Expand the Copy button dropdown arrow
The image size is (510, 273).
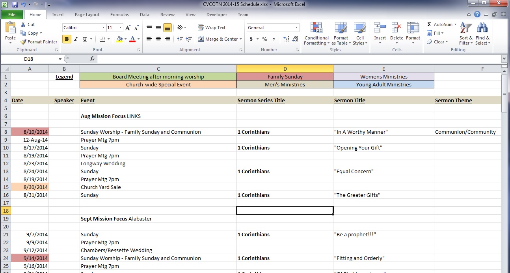click(x=41, y=34)
